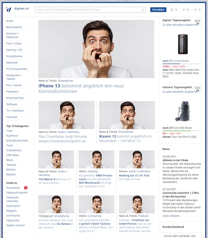Open the Logitech Tablet Tastatur offer
The image size is (208, 238).
click(x=96, y=225)
